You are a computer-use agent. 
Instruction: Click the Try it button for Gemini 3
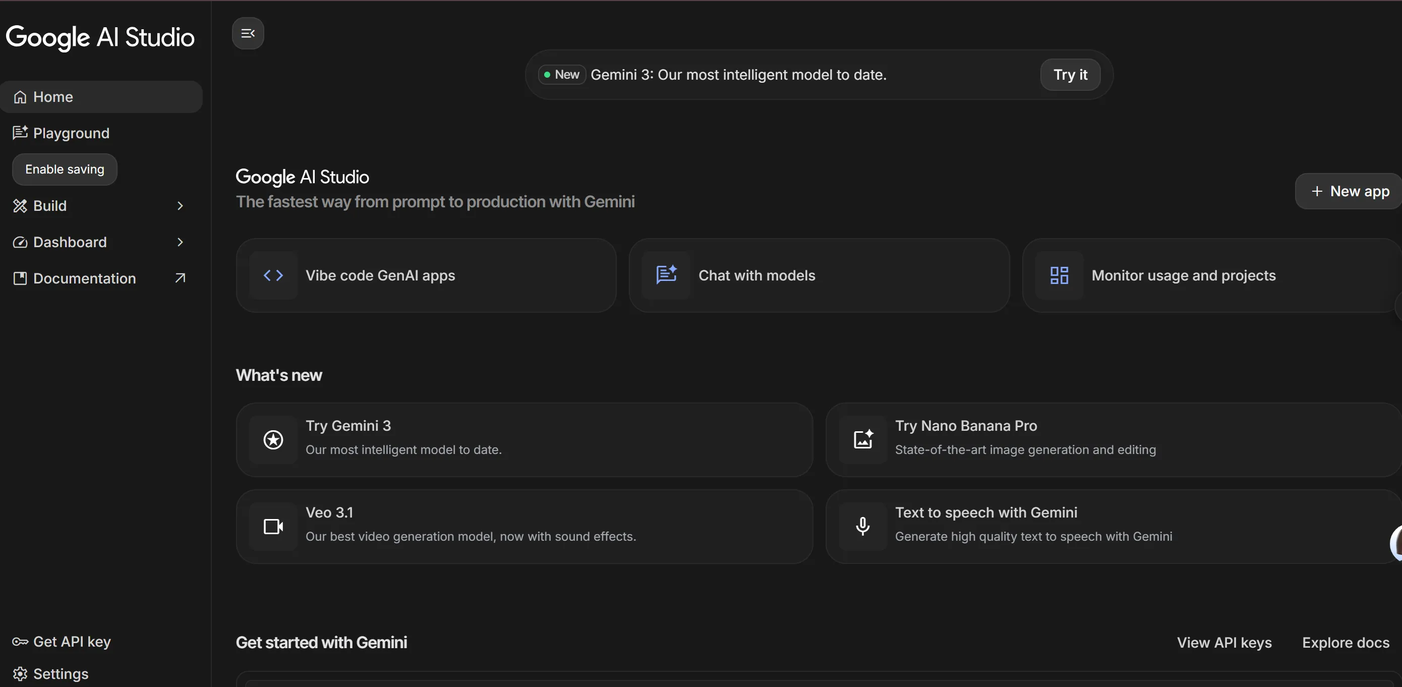click(x=1070, y=75)
